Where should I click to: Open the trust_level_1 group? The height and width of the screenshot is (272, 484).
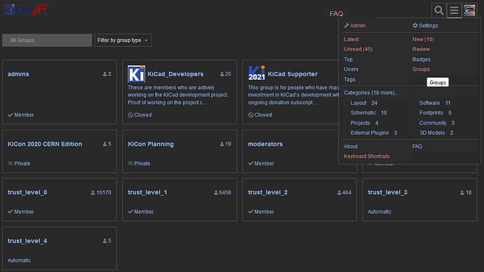coord(147,192)
